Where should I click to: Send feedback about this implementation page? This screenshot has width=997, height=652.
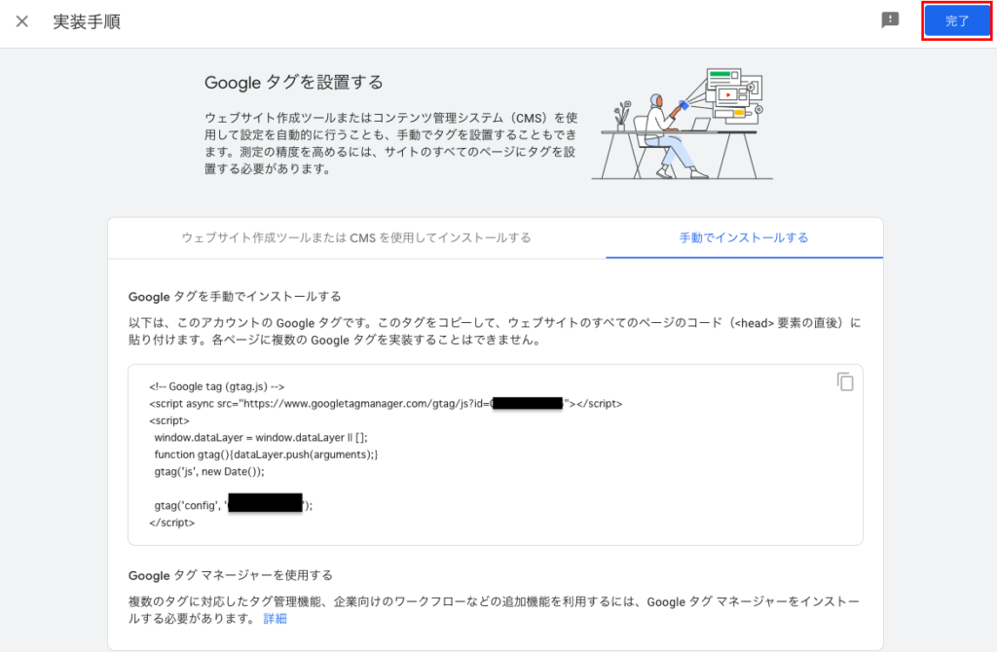coord(889,19)
